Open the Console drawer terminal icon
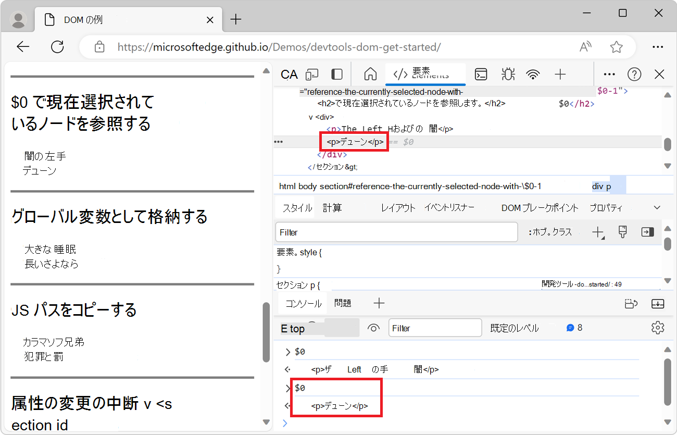Viewport: 677px width, 435px height. coord(481,74)
